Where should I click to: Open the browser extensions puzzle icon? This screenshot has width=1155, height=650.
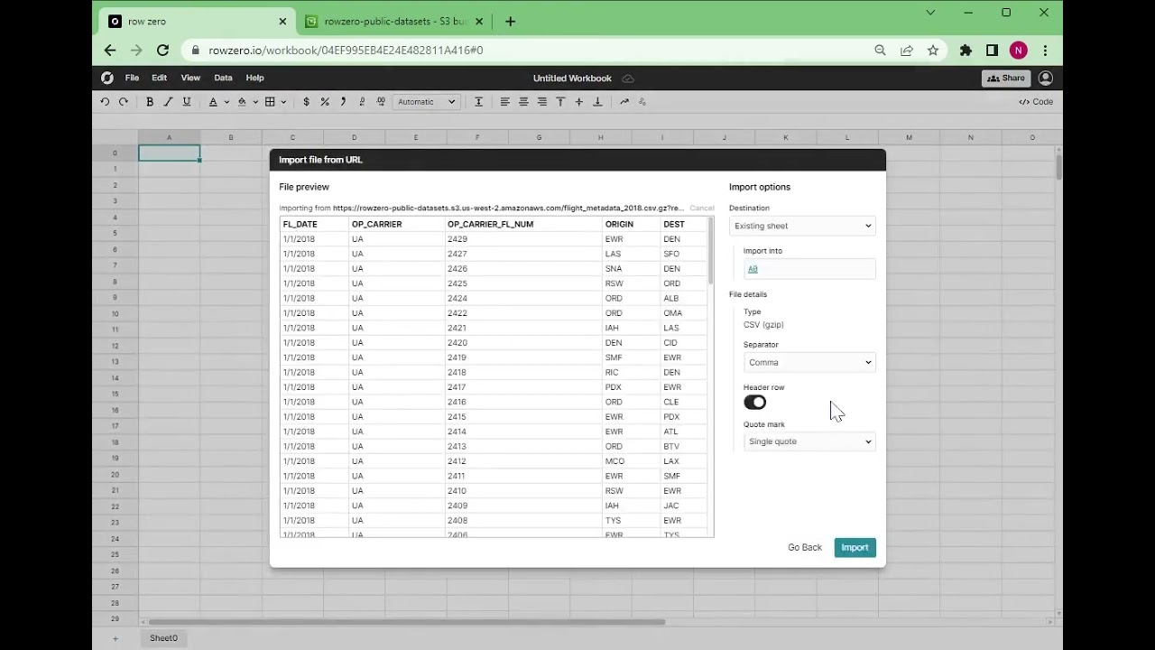coord(966,51)
